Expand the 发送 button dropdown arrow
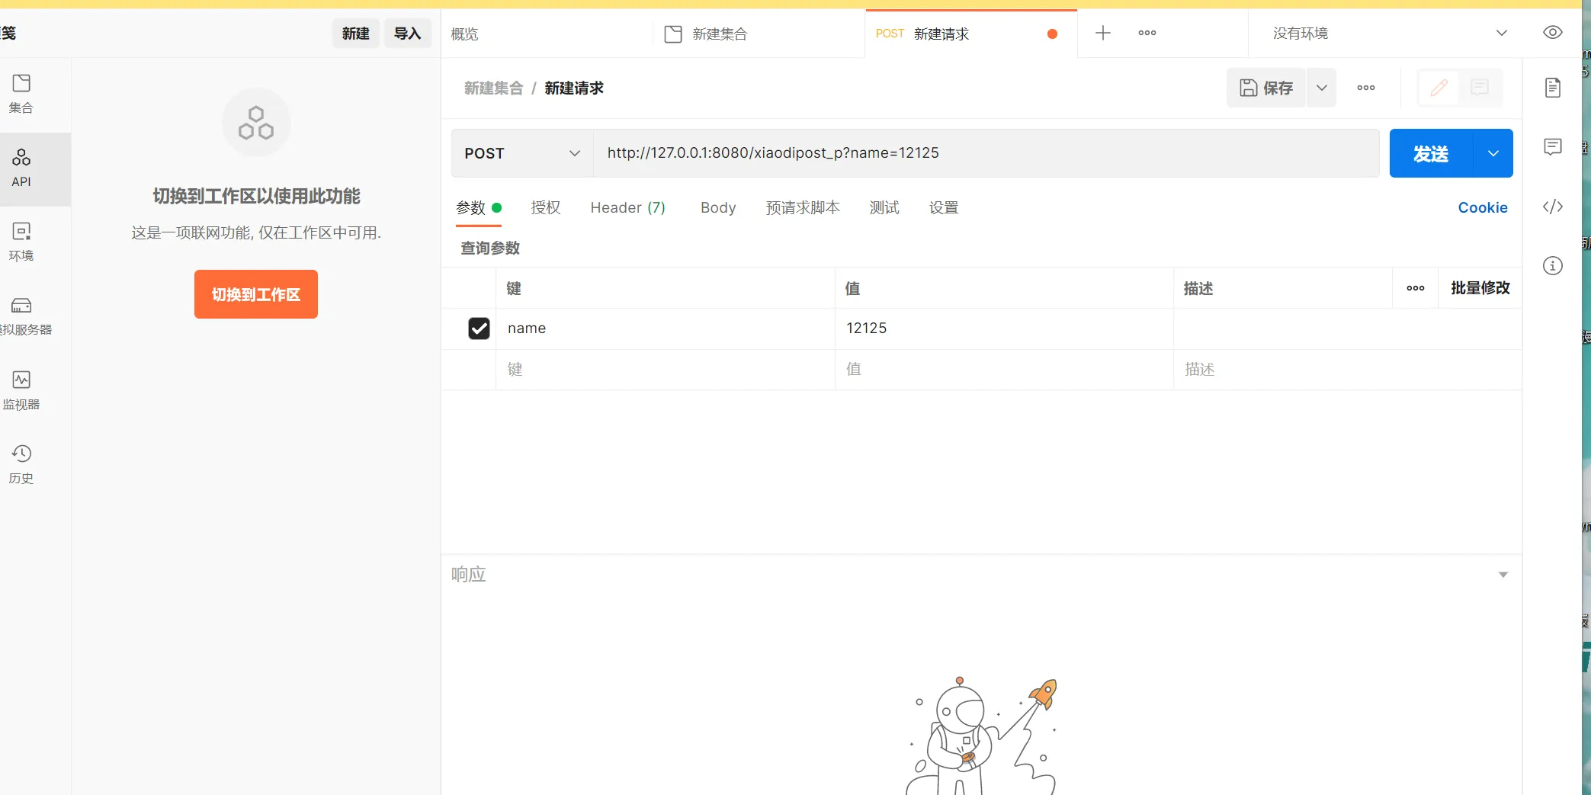This screenshot has width=1591, height=795. pyautogui.click(x=1493, y=153)
